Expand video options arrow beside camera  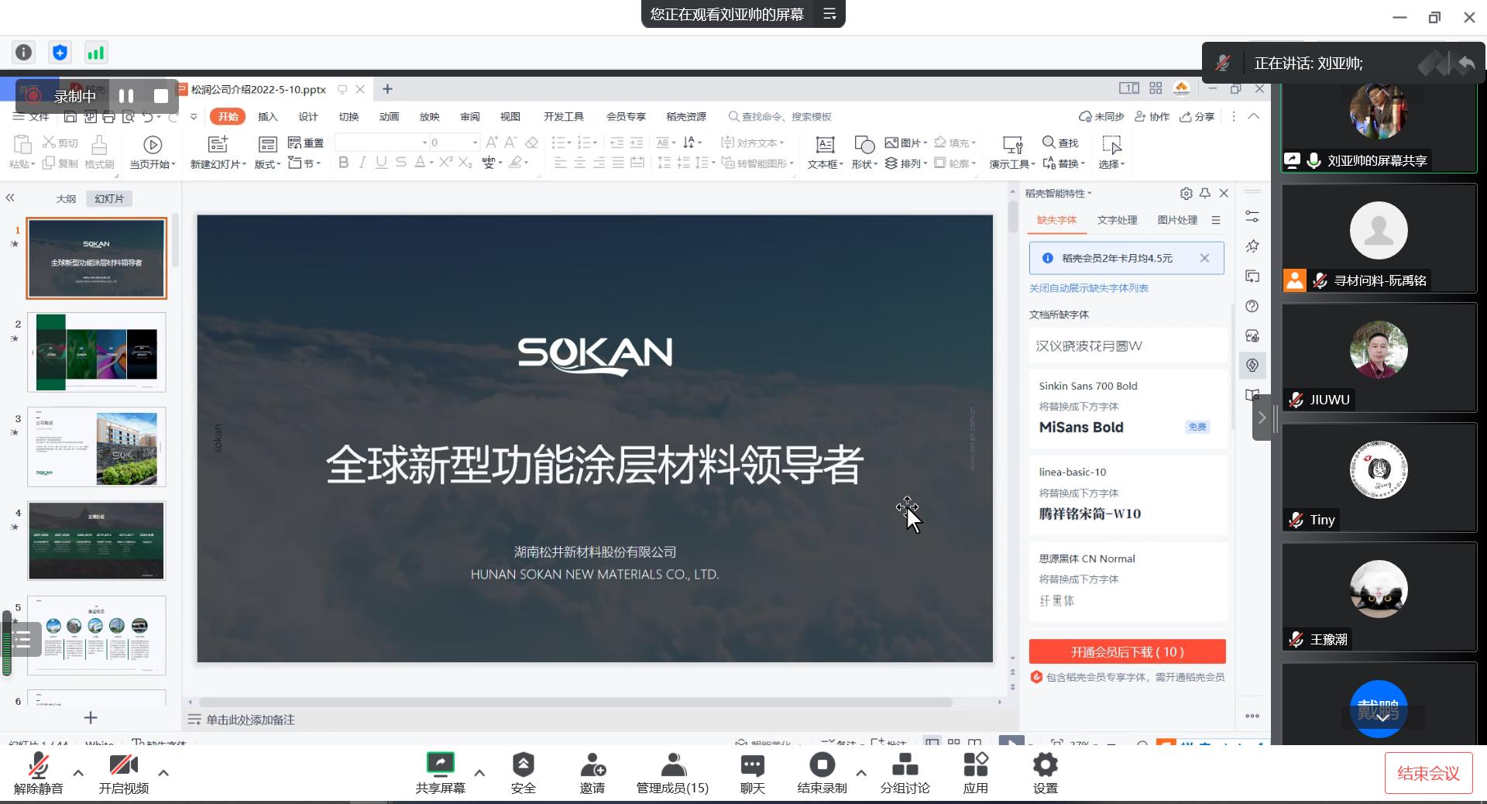click(163, 772)
